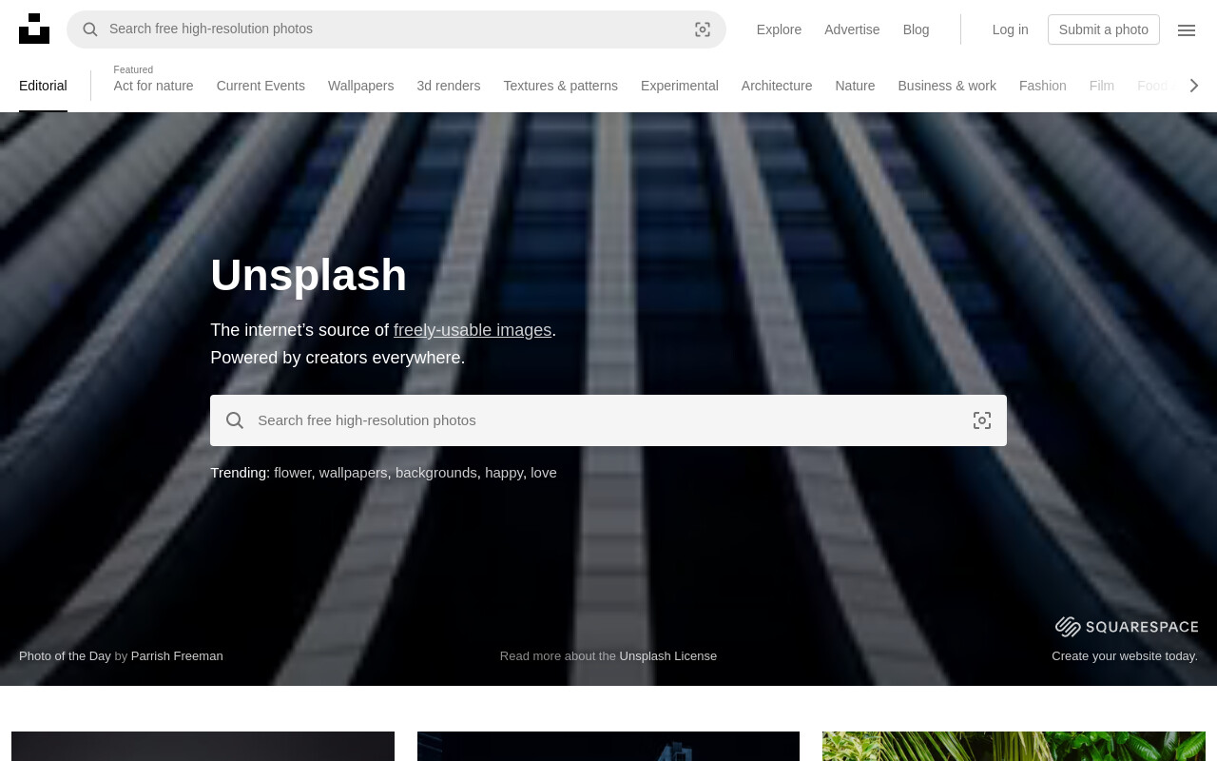Visit Parrish Freeman's profile
Viewport: 1217px width, 761px height.
pos(177,655)
